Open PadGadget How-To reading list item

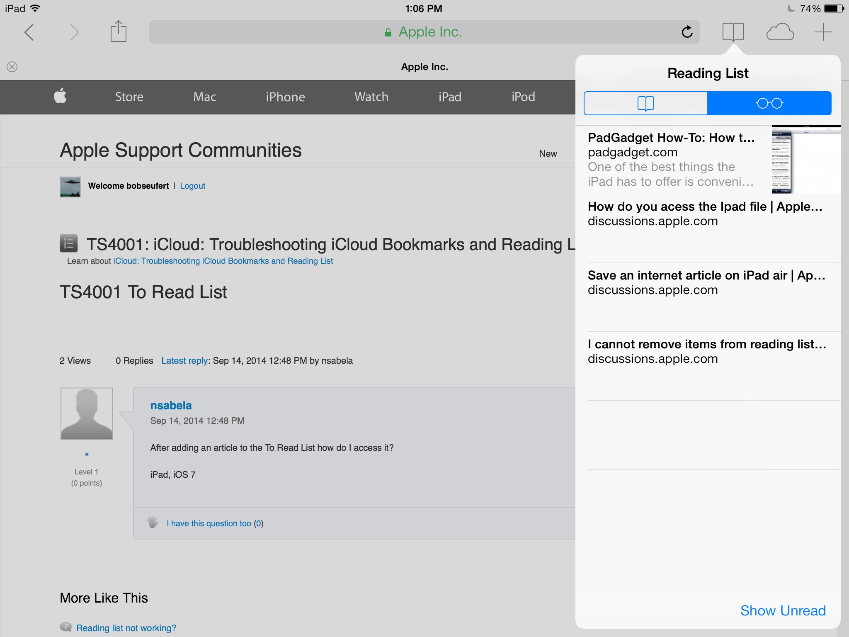point(672,159)
